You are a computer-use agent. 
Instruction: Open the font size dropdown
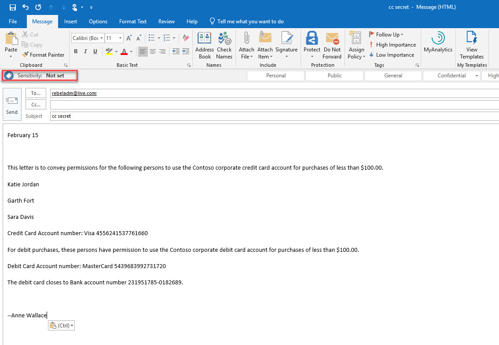pos(120,38)
